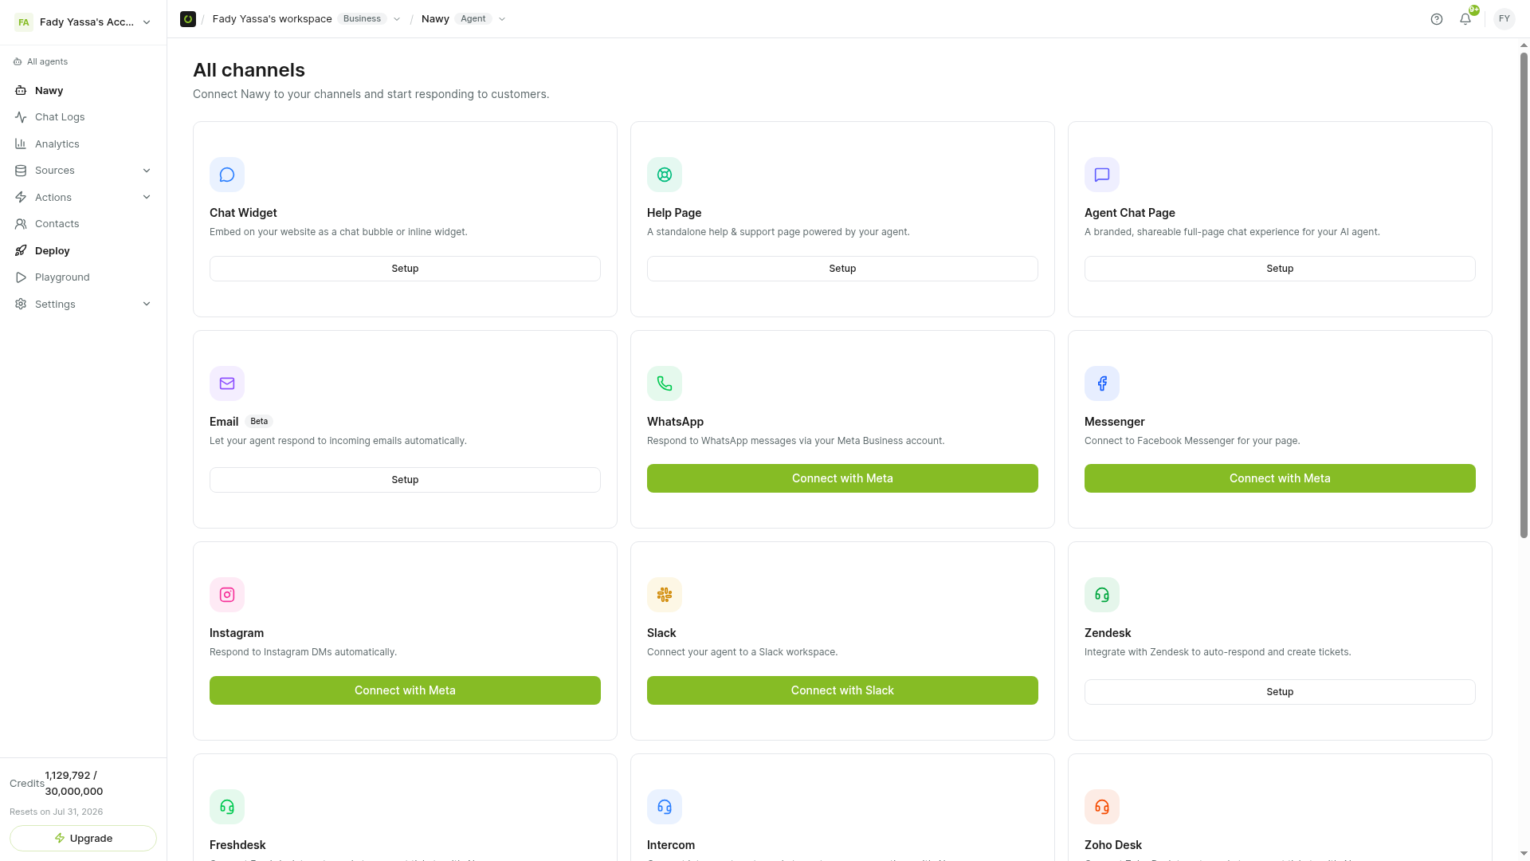1530x861 pixels.
Task: Click the 'Resets on Jul 31, 2026' text
Action: [x=57, y=812]
